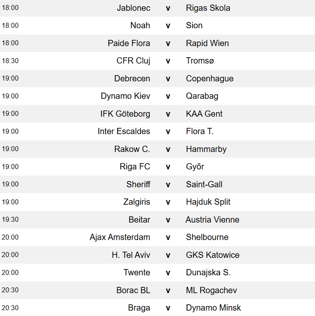Open the Ajax Amsterdam team link
Viewport: 315px width, 316px height.
[120, 237]
